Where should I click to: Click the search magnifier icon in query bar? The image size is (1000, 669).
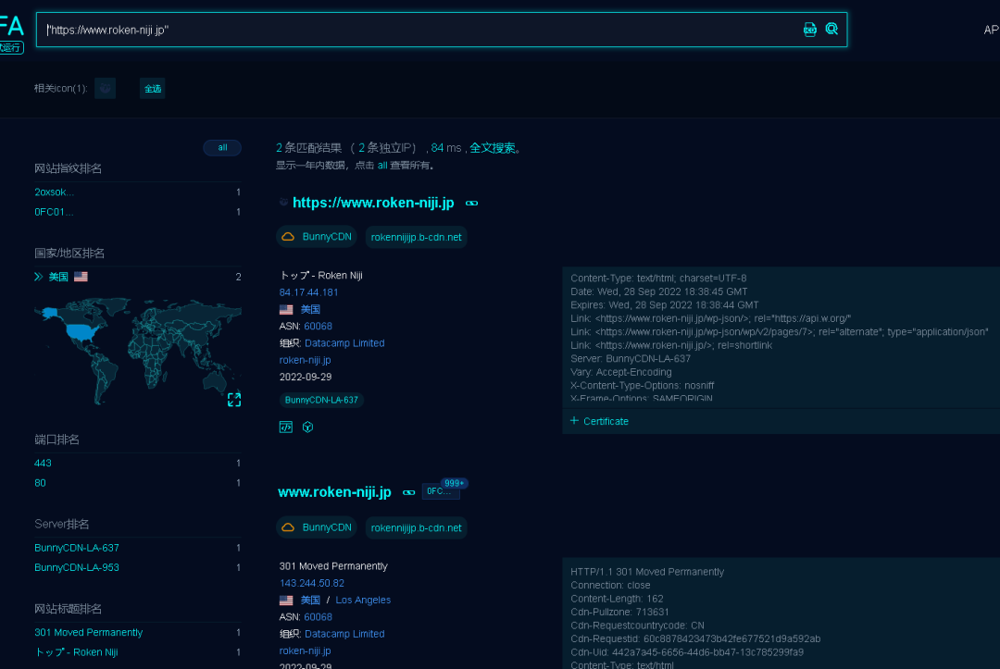831,30
